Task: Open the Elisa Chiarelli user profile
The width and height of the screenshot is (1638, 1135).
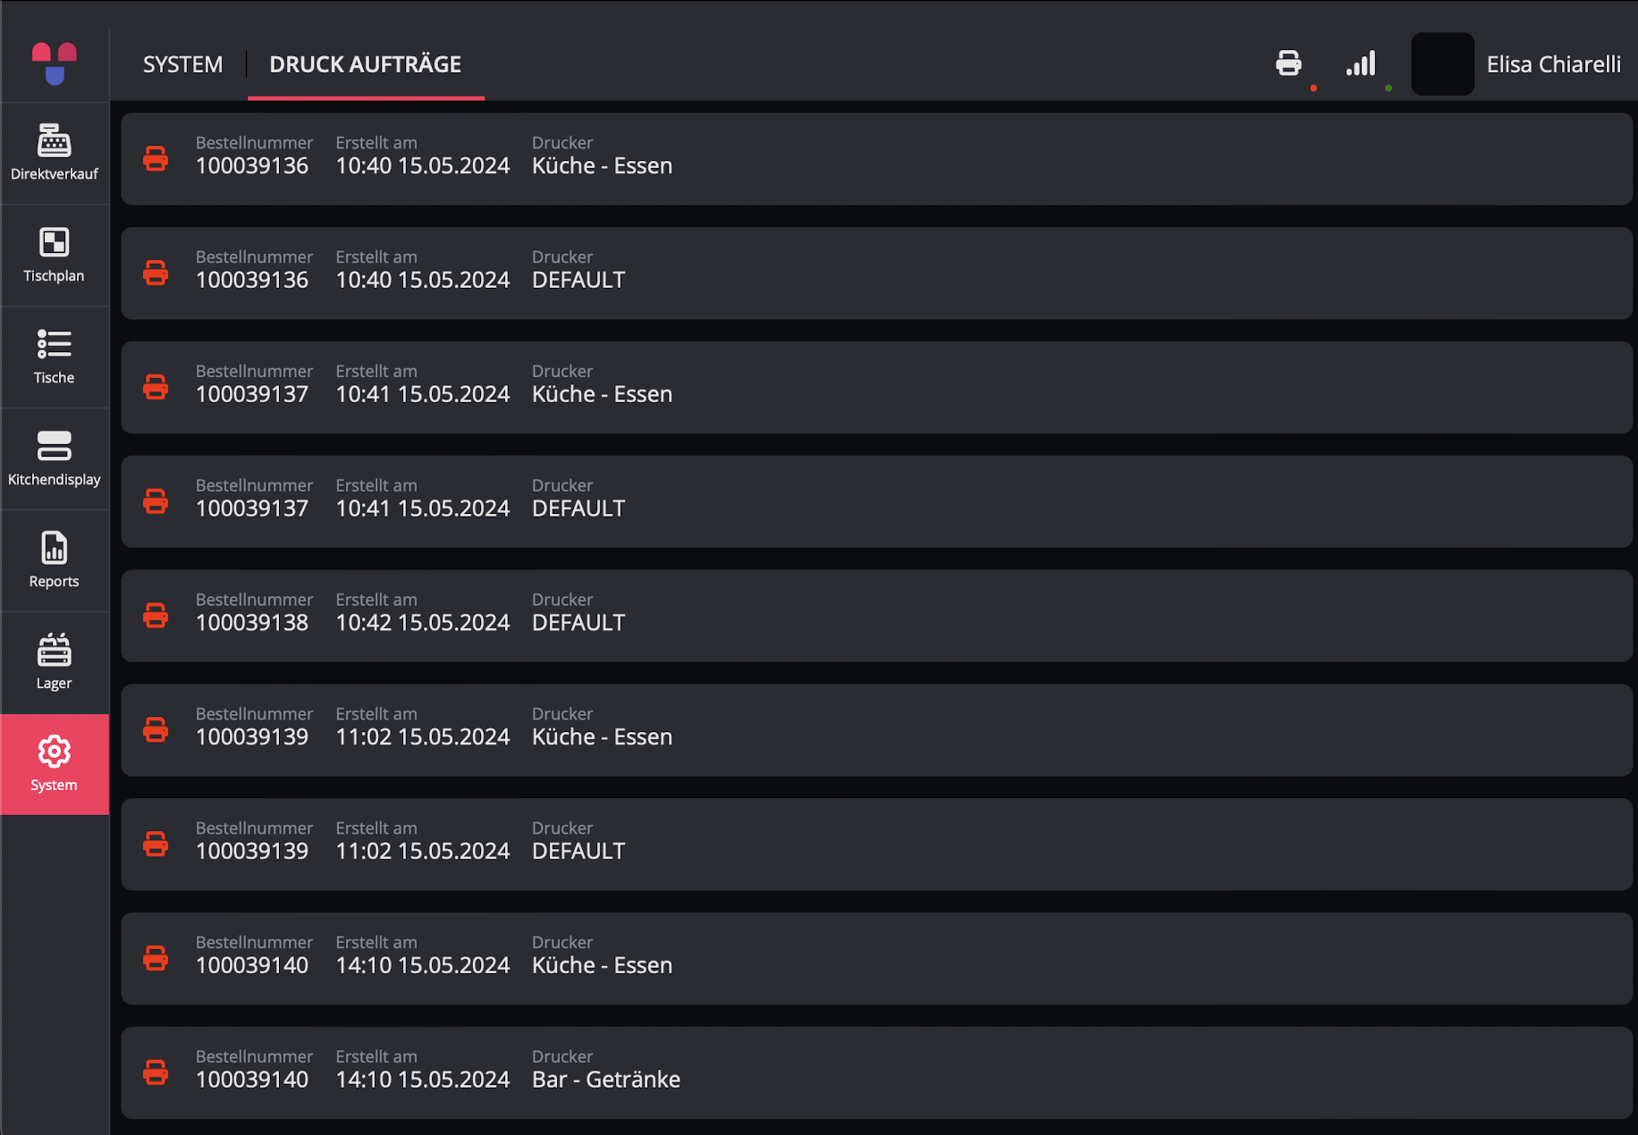Action: point(1553,64)
